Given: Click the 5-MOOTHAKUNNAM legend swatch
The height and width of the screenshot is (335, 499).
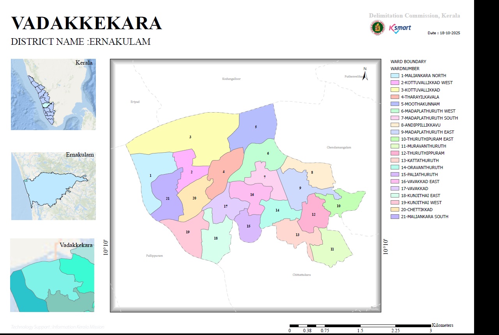Looking at the screenshot, I should point(395,104).
